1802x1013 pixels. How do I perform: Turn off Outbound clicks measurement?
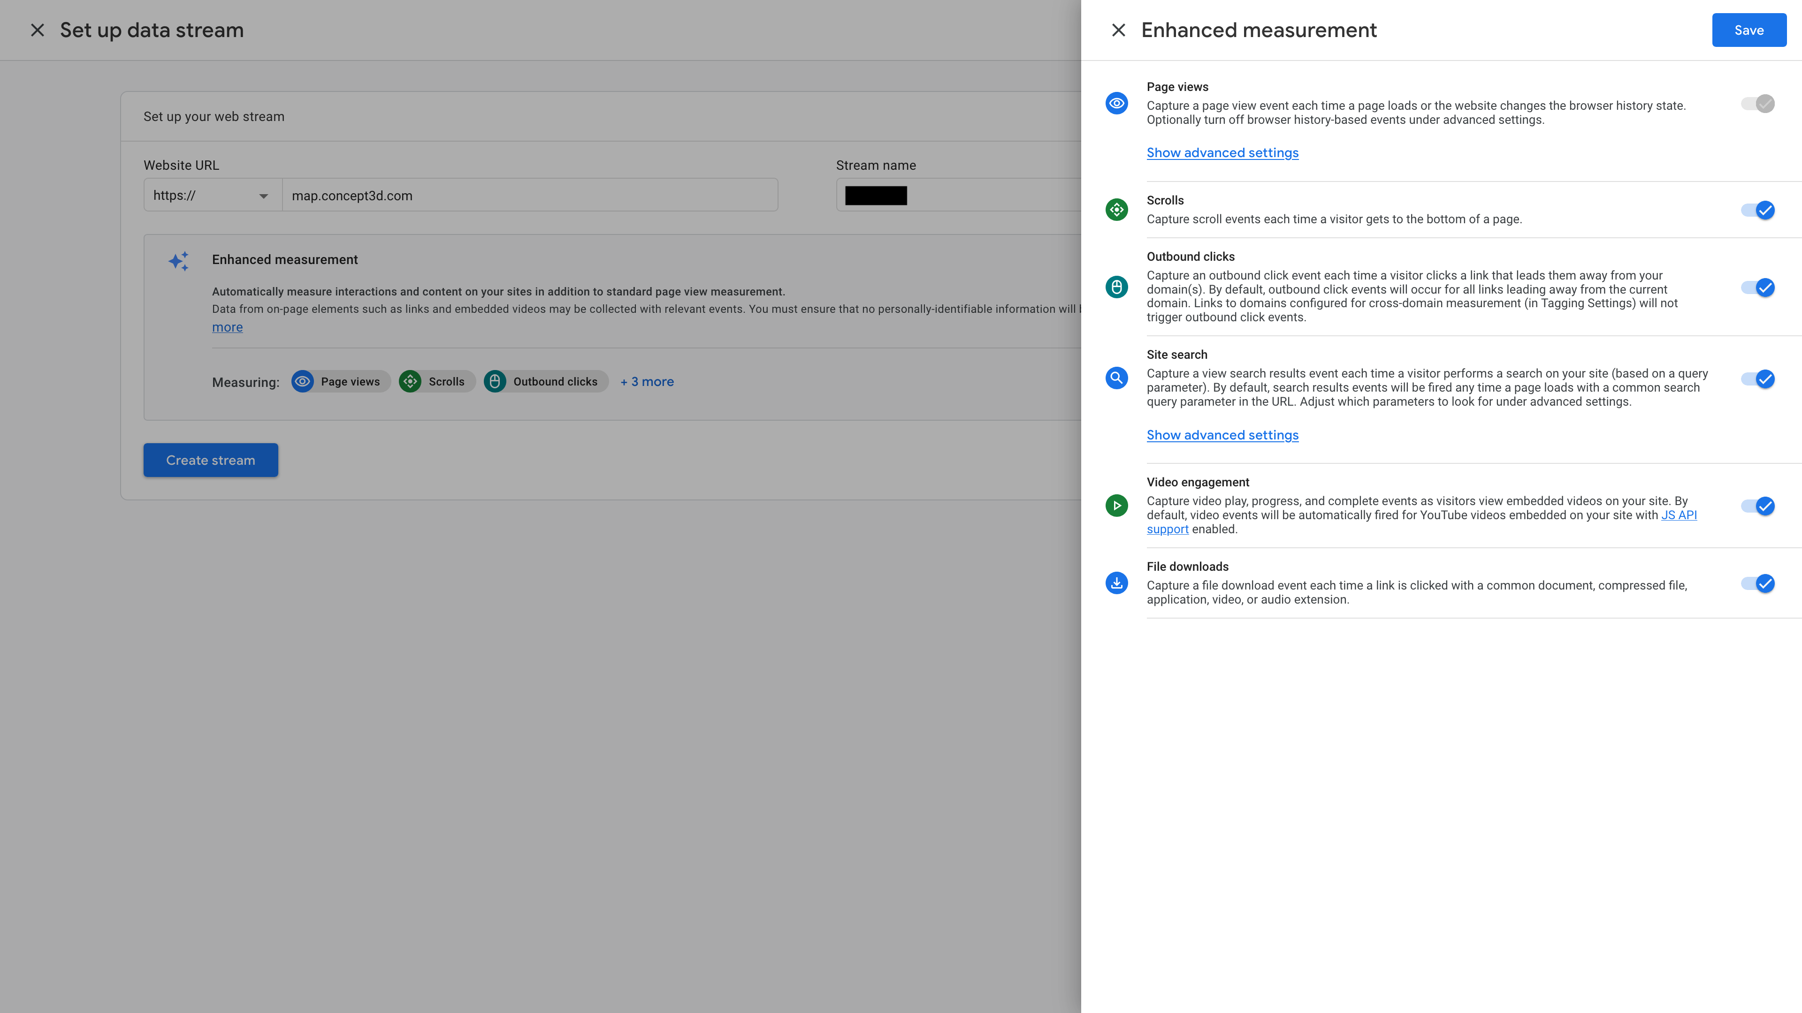pyautogui.click(x=1757, y=287)
